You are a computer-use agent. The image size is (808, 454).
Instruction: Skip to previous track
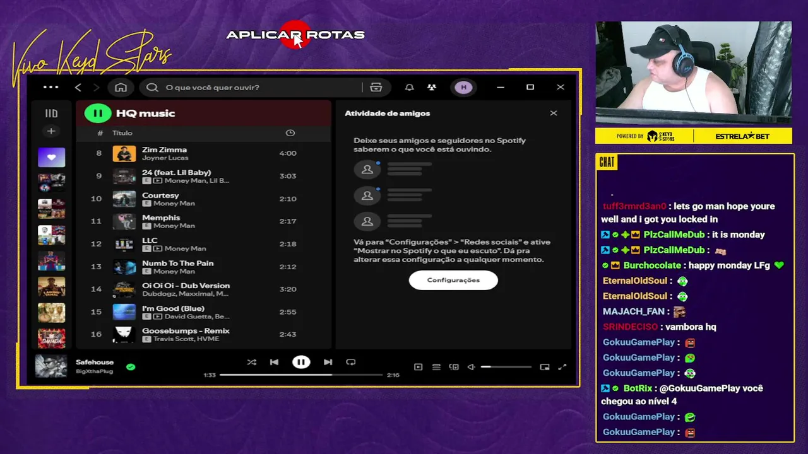tap(274, 363)
